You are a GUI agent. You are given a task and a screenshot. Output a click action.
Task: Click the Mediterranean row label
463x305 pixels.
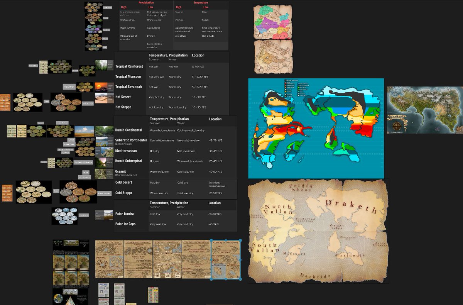click(x=126, y=151)
